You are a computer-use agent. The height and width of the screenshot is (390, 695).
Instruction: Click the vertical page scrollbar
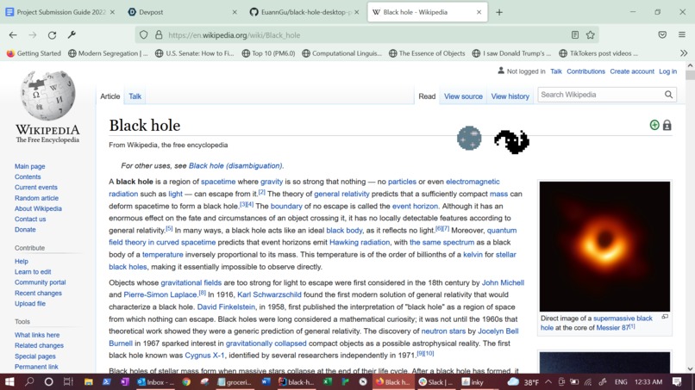point(690,217)
